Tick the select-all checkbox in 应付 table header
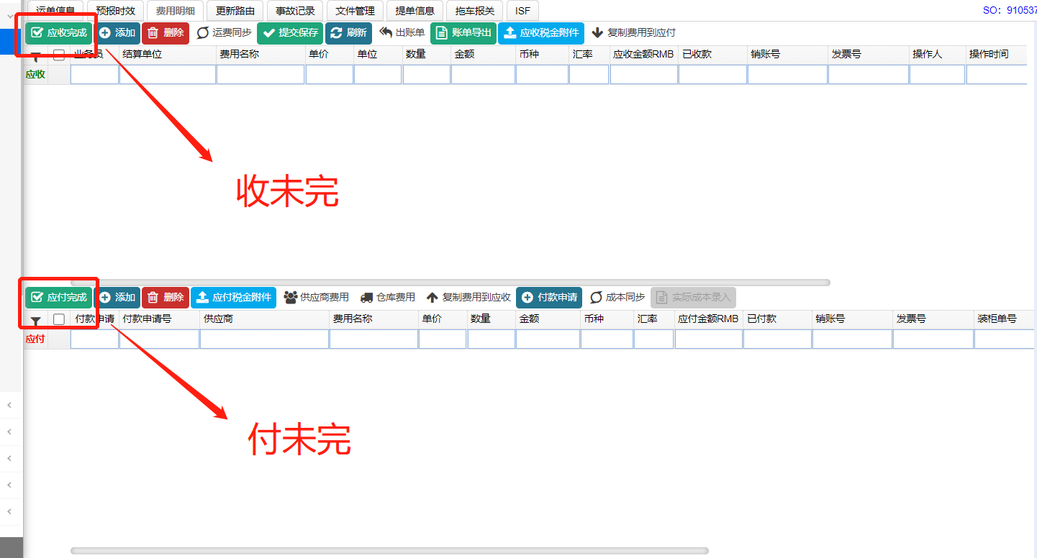Viewport: 1037px width, 558px height. (59, 319)
